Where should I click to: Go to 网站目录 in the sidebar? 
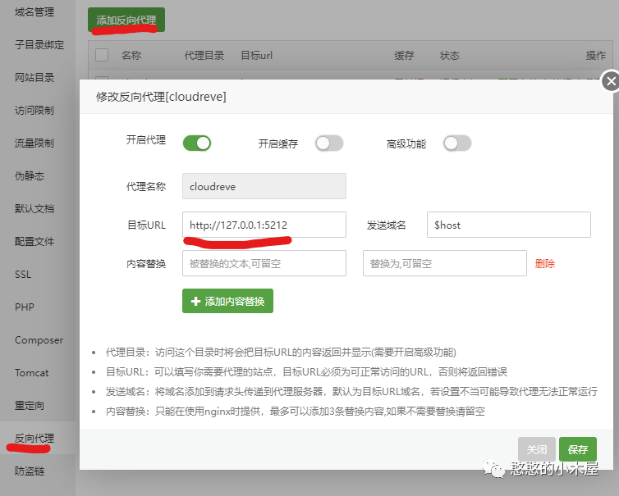click(34, 78)
